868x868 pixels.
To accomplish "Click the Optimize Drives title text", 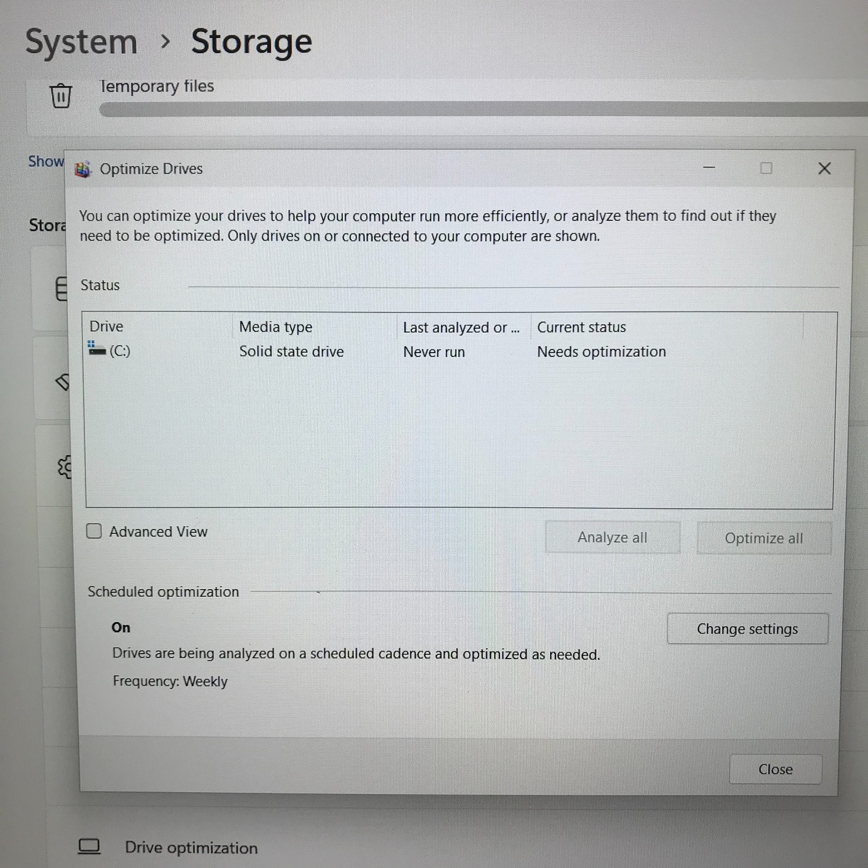I will coord(151,169).
